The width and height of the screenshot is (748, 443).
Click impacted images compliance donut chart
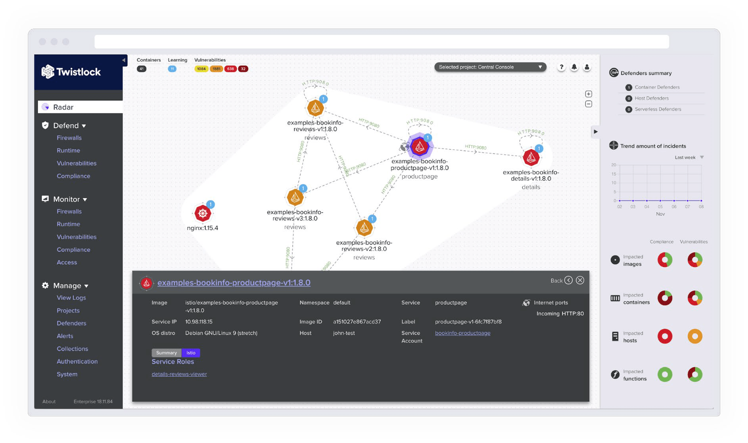665,260
